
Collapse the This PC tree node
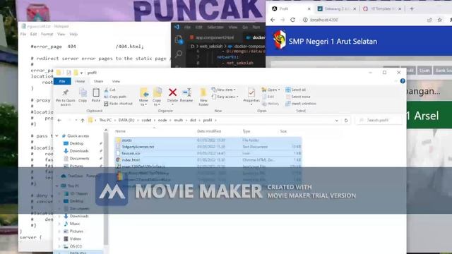click(56, 186)
